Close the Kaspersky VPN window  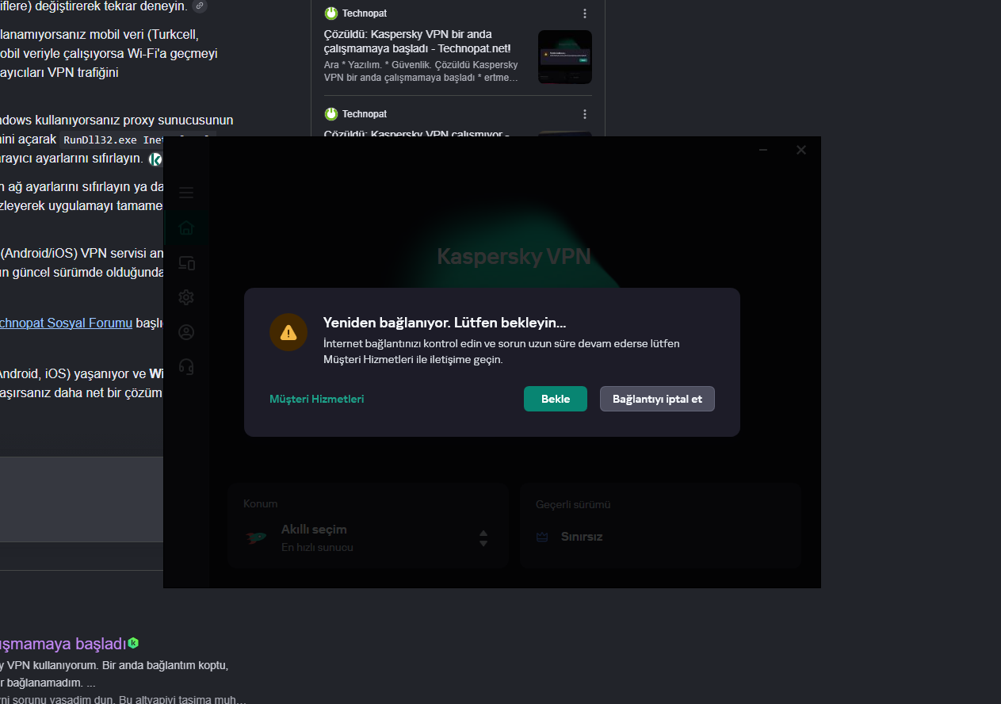[x=801, y=150]
